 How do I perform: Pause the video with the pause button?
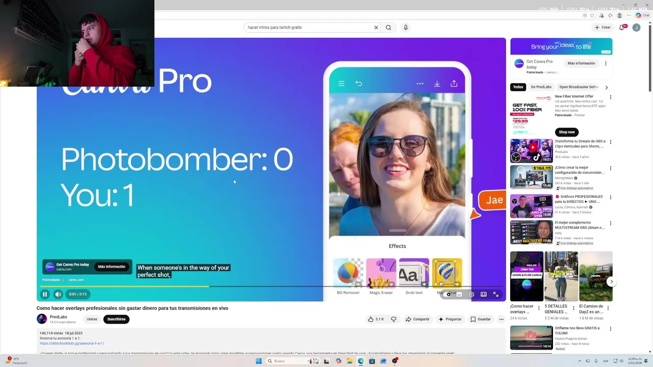coord(45,294)
